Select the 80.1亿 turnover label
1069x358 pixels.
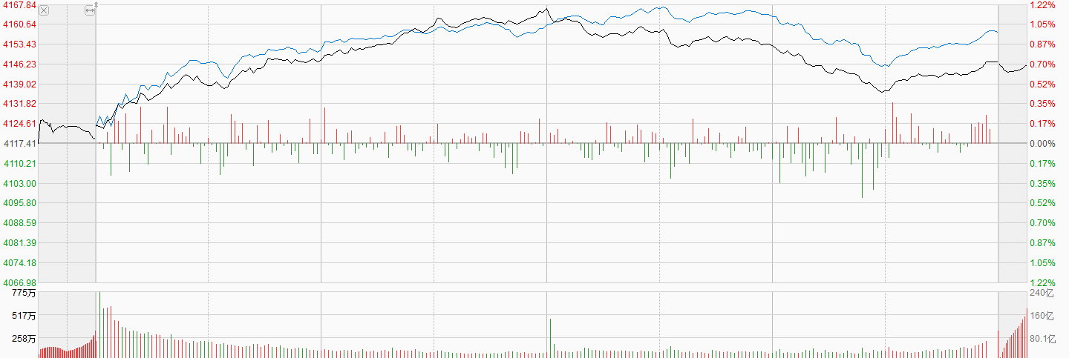click(1044, 339)
